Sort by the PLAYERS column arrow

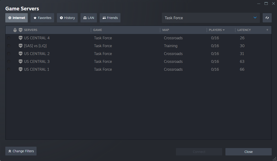tap(223, 30)
